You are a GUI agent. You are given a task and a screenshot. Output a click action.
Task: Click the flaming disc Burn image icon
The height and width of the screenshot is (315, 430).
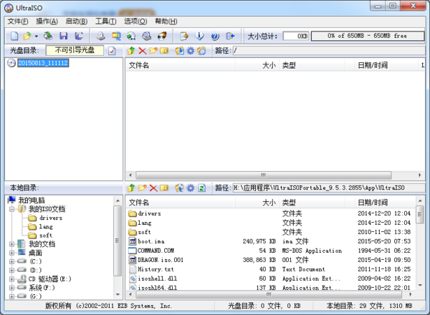(162, 36)
